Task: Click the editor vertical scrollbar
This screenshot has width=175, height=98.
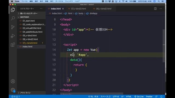Action: [164, 46]
